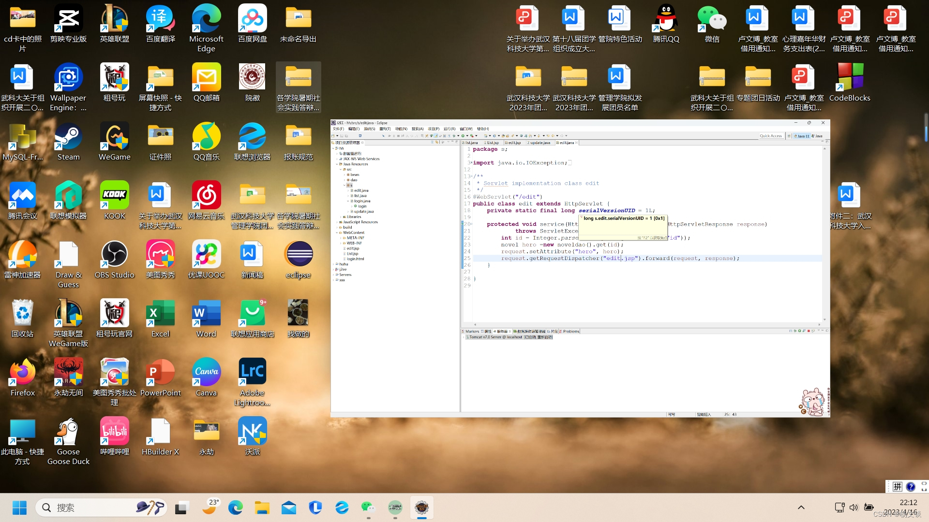Click the Eclipse icon in the taskbar

point(421,507)
